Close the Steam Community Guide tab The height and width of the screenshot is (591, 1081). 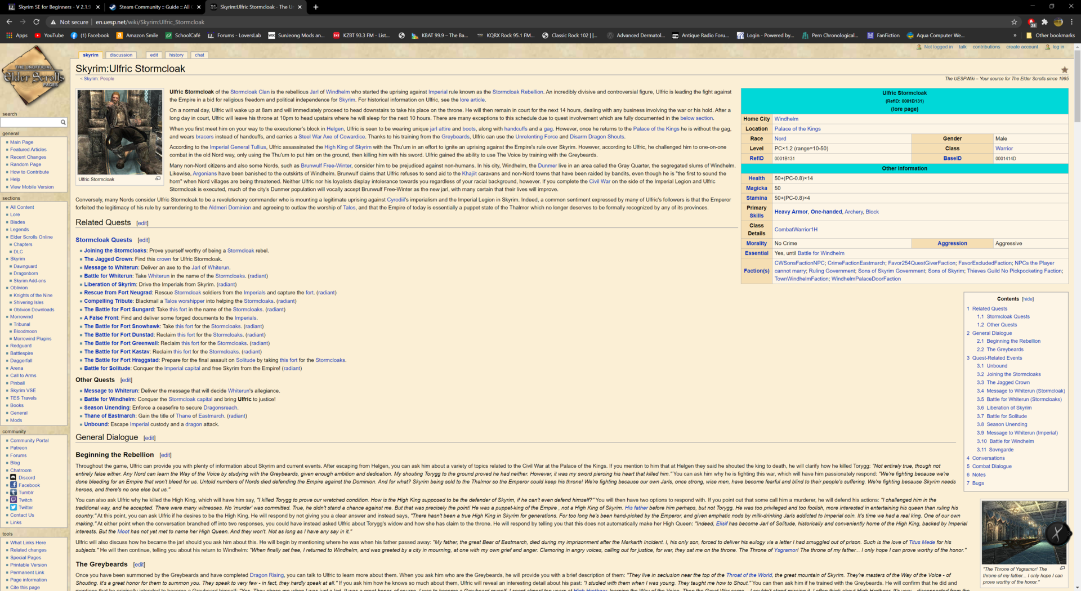199,7
